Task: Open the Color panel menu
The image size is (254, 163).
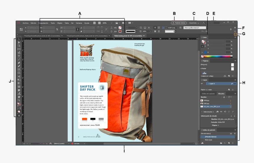Action: click(x=235, y=37)
